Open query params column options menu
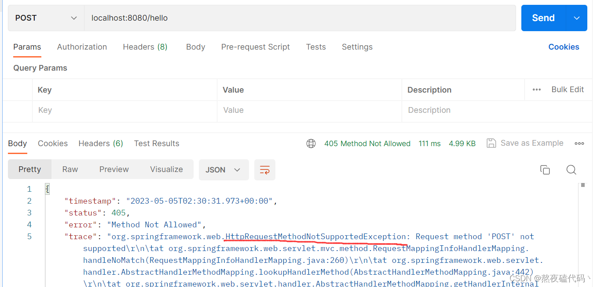 pos(537,90)
